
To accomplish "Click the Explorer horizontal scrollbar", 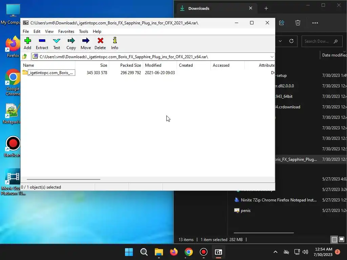I will pyautogui.click(x=264, y=233).
